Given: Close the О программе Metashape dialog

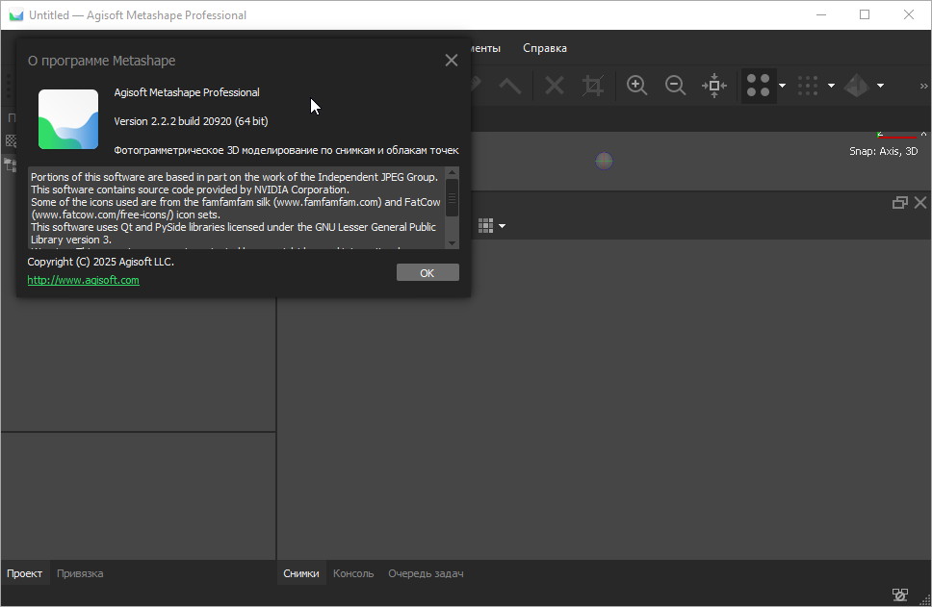Looking at the screenshot, I should [x=452, y=61].
